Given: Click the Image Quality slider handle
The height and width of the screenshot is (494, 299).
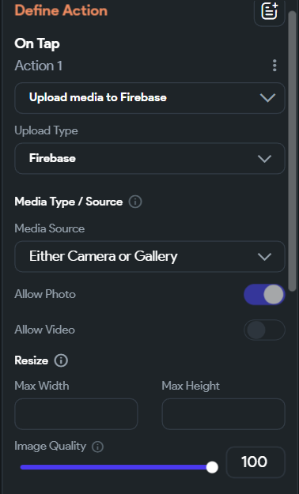Looking at the screenshot, I should pyautogui.click(x=212, y=467).
